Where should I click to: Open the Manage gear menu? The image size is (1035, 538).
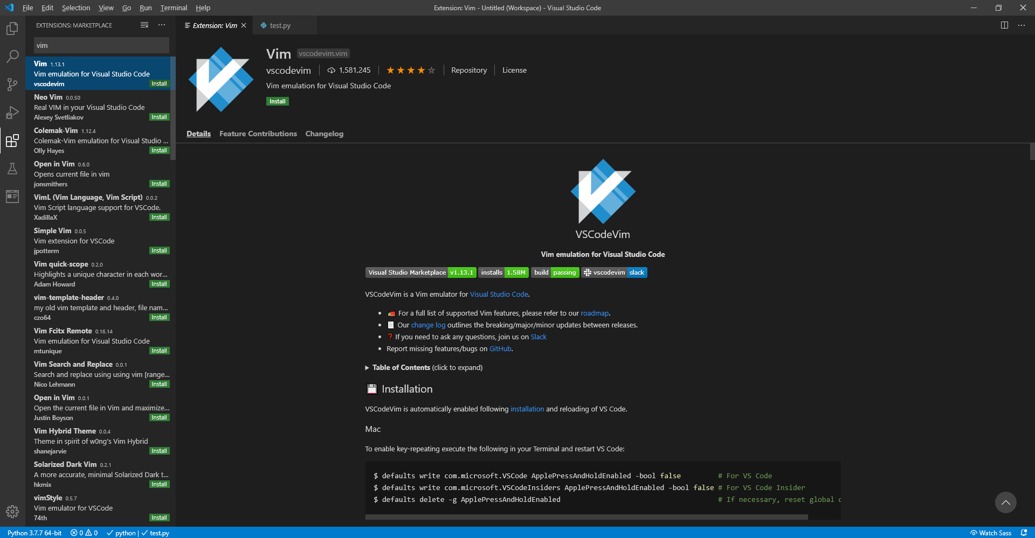point(12,512)
